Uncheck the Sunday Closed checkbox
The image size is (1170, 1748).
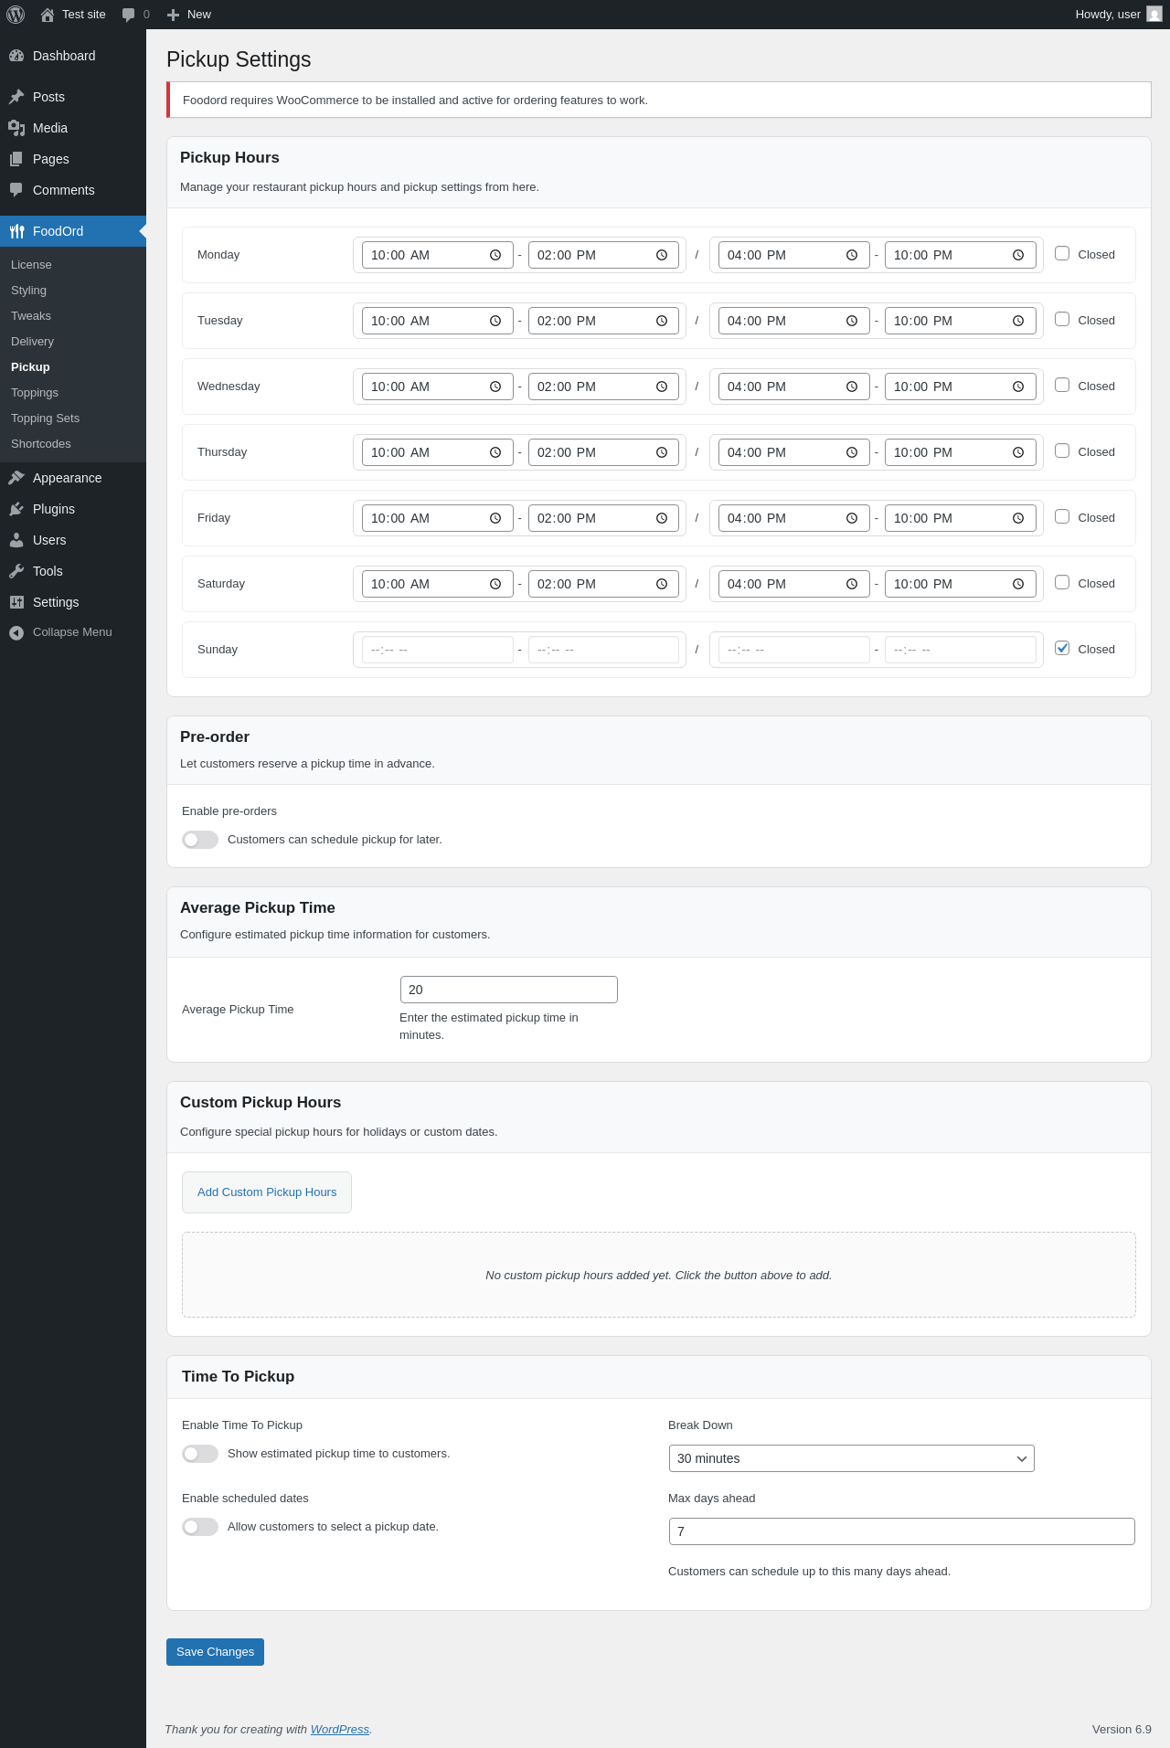coord(1062,649)
